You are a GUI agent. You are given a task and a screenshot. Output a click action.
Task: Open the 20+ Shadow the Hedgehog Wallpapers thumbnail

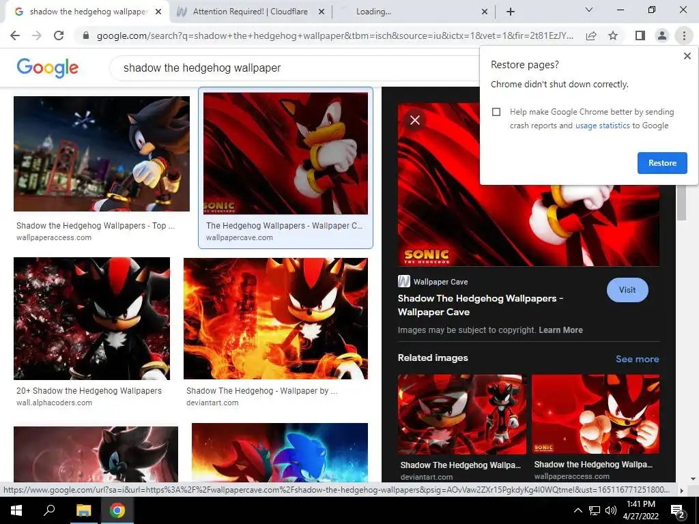(x=92, y=319)
